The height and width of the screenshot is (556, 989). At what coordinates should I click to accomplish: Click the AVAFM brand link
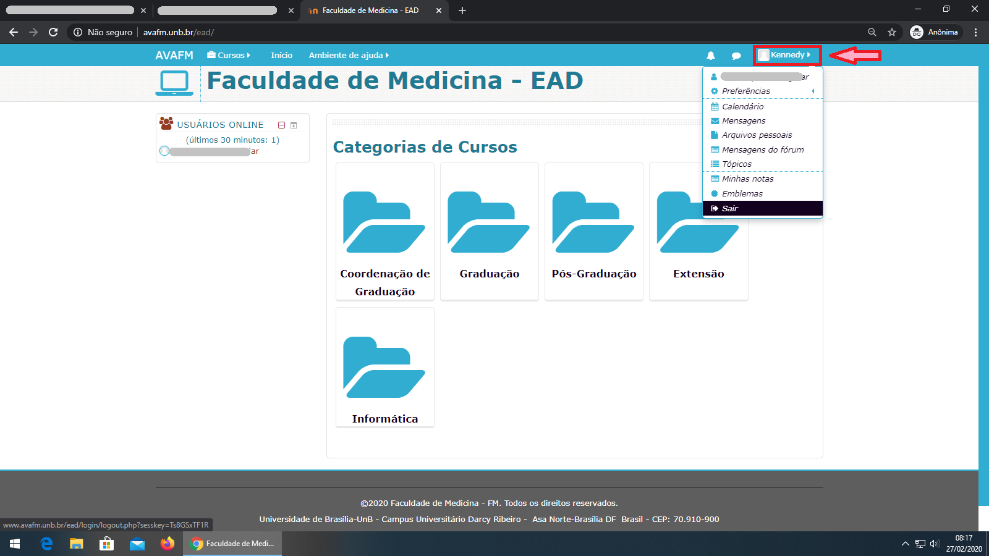[x=174, y=56]
